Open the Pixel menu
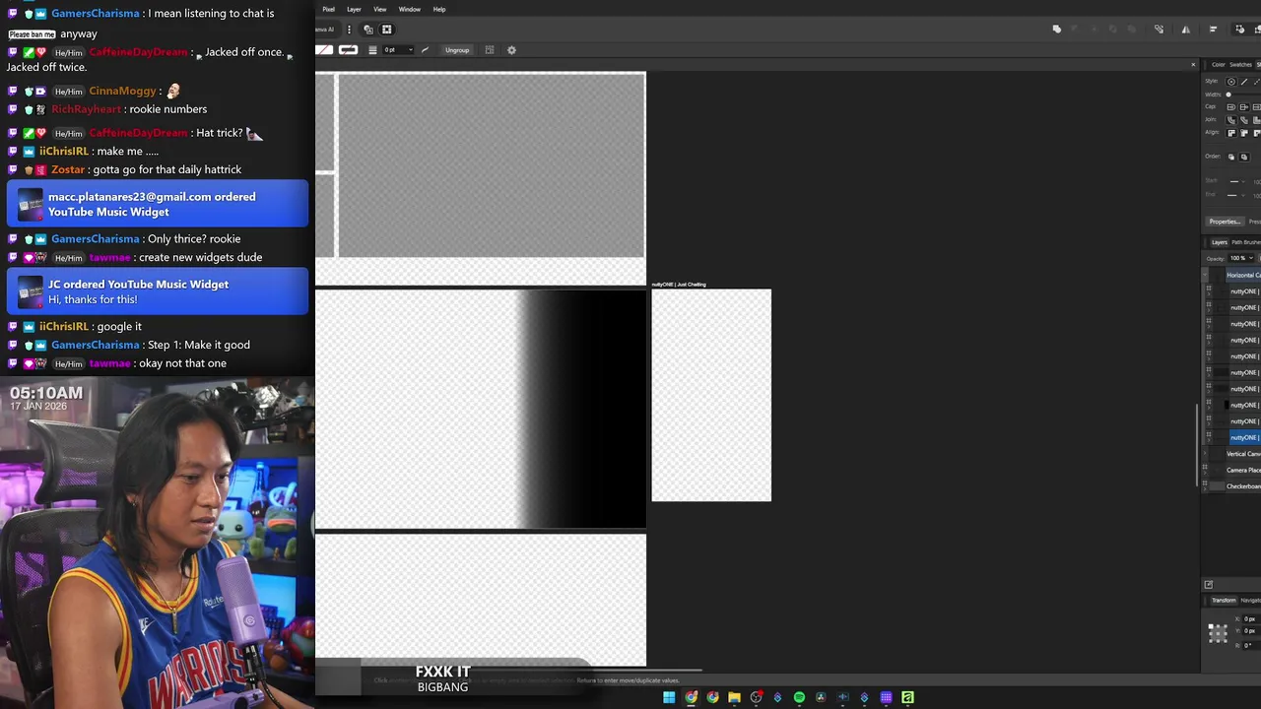The height and width of the screenshot is (709, 1261). pos(328,9)
